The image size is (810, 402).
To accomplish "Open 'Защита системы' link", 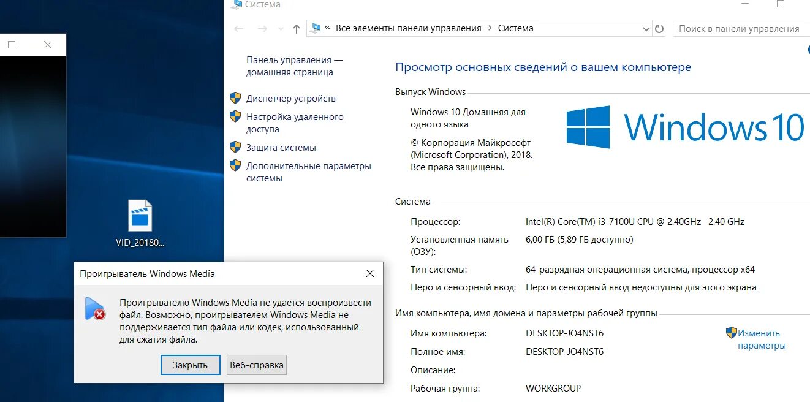I will 281,148.
